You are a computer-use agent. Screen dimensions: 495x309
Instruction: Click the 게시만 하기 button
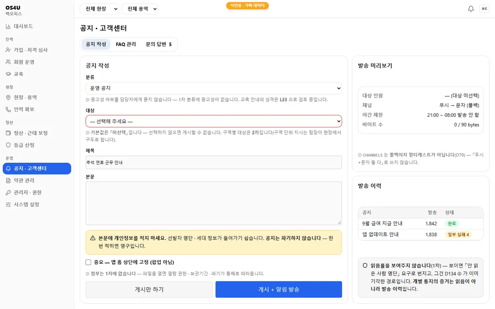[x=149, y=289]
